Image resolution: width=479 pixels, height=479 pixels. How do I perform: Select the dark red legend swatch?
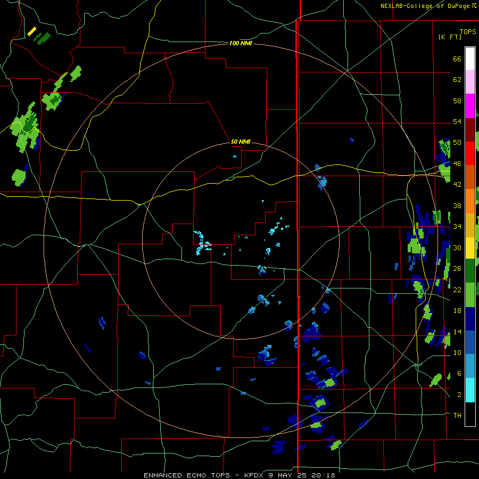pyautogui.click(x=470, y=130)
